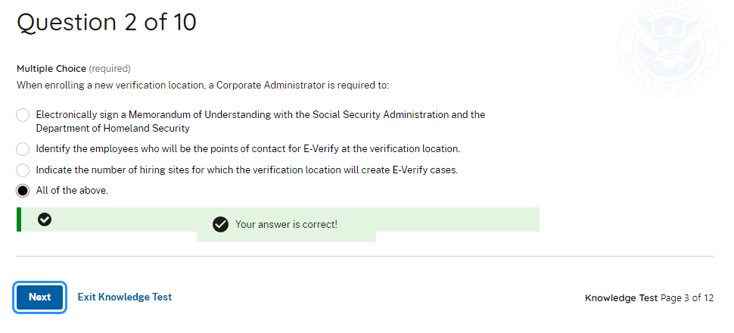The width and height of the screenshot is (734, 333).
Task: Click the 'All of the above.' answer label text
Action: click(72, 191)
